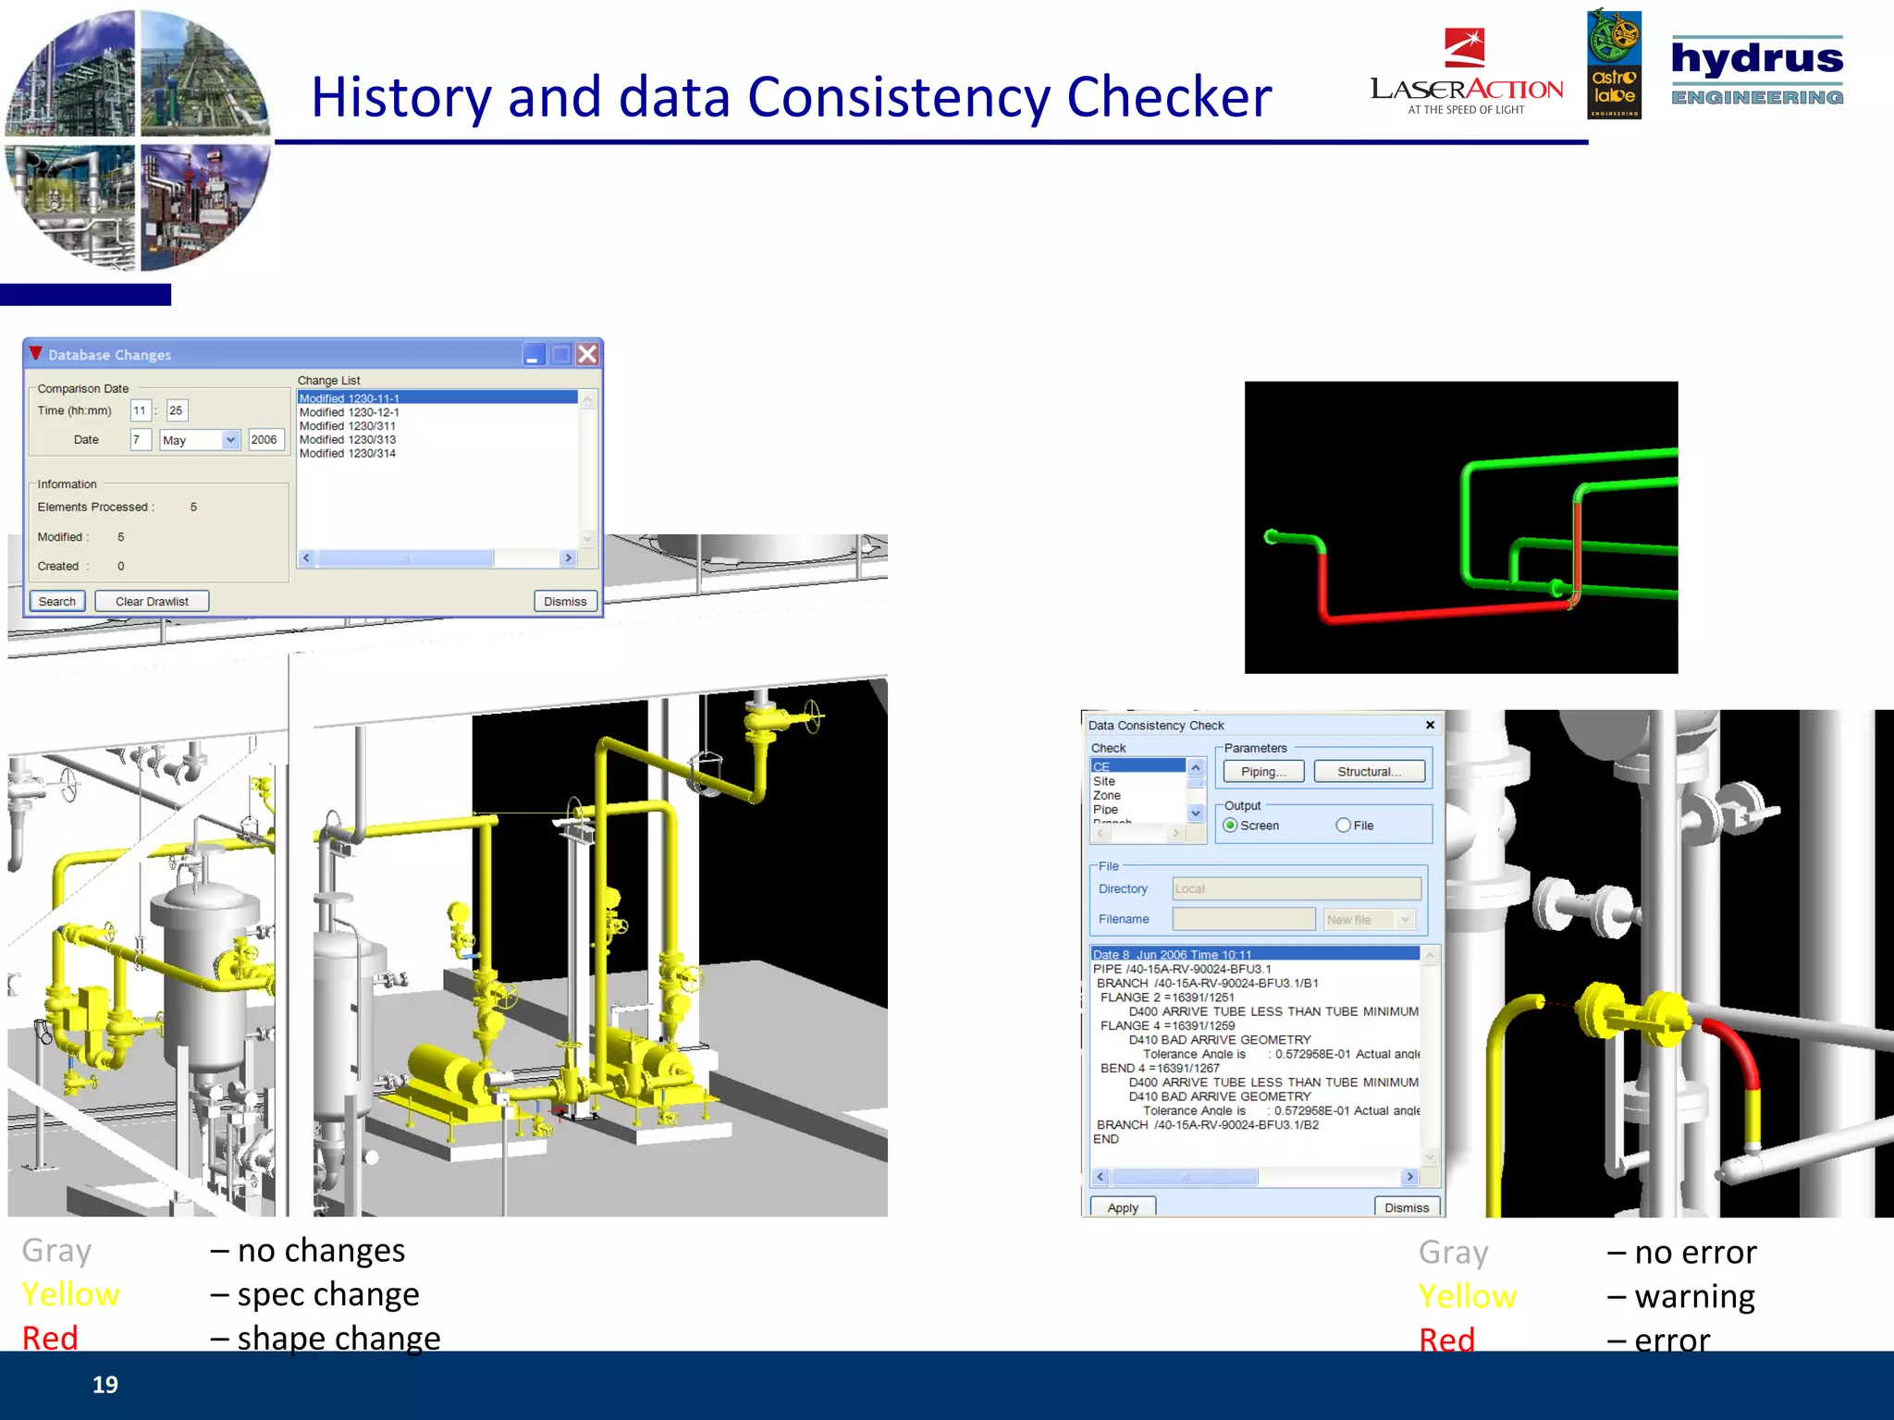The height and width of the screenshot is (1420, 1894).
Task: Click the LaserAction logo
Action: point(1467,72)
